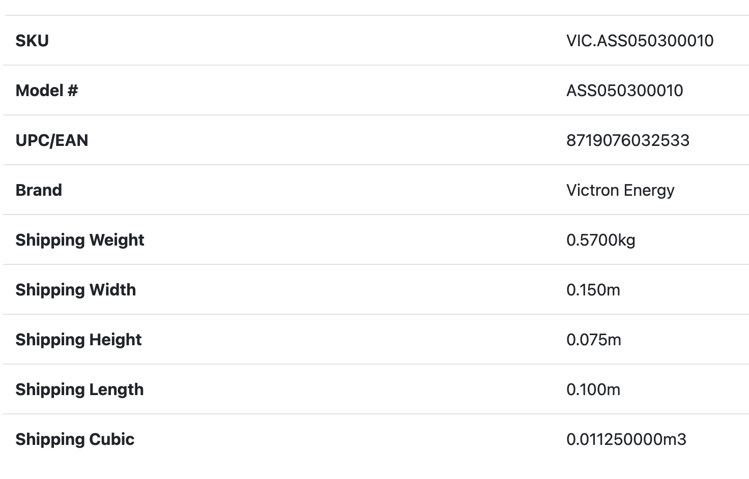Viewport: 749px width, 479px height.
Task: Select the model number ASS050300010
Action: tap(624, 91)
